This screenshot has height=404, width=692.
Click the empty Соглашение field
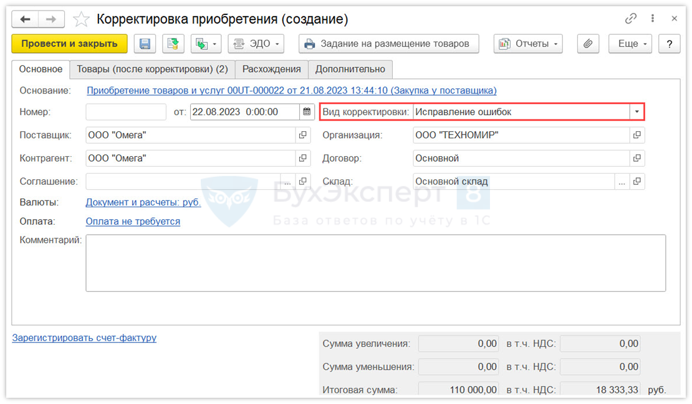click(x=183, y=182)
